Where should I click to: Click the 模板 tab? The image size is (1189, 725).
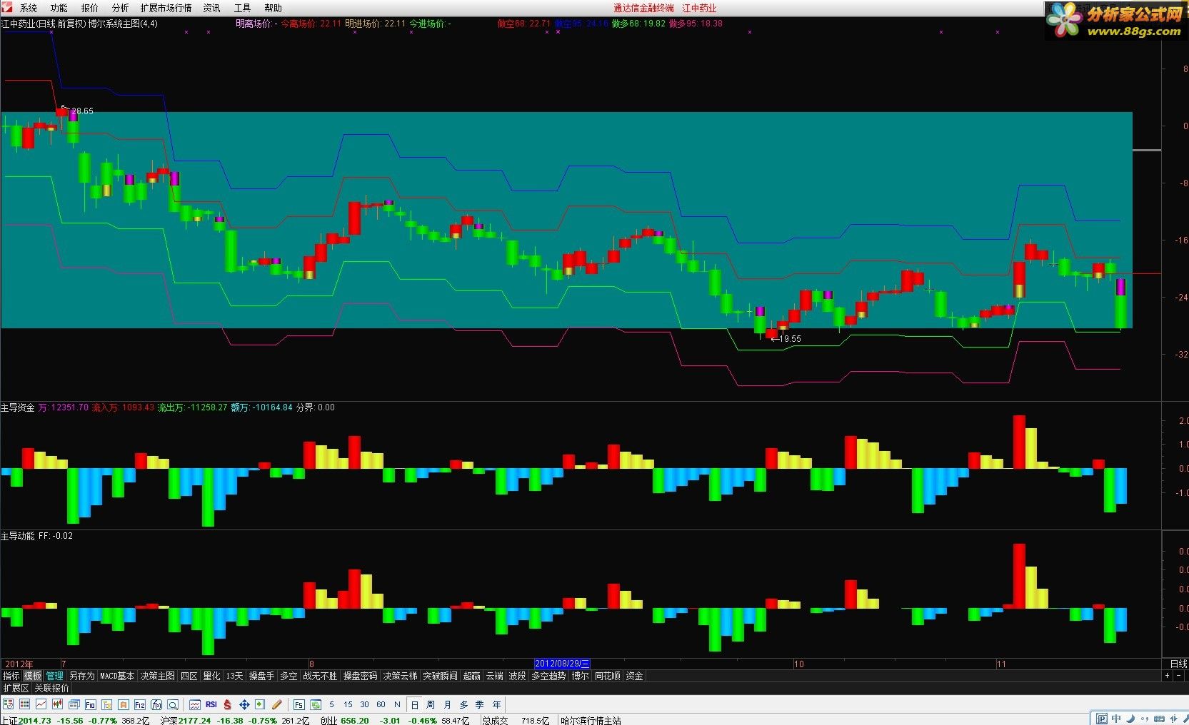click(33, 676)
